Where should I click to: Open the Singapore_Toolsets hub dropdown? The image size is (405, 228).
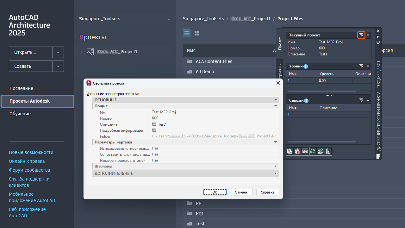168,19
